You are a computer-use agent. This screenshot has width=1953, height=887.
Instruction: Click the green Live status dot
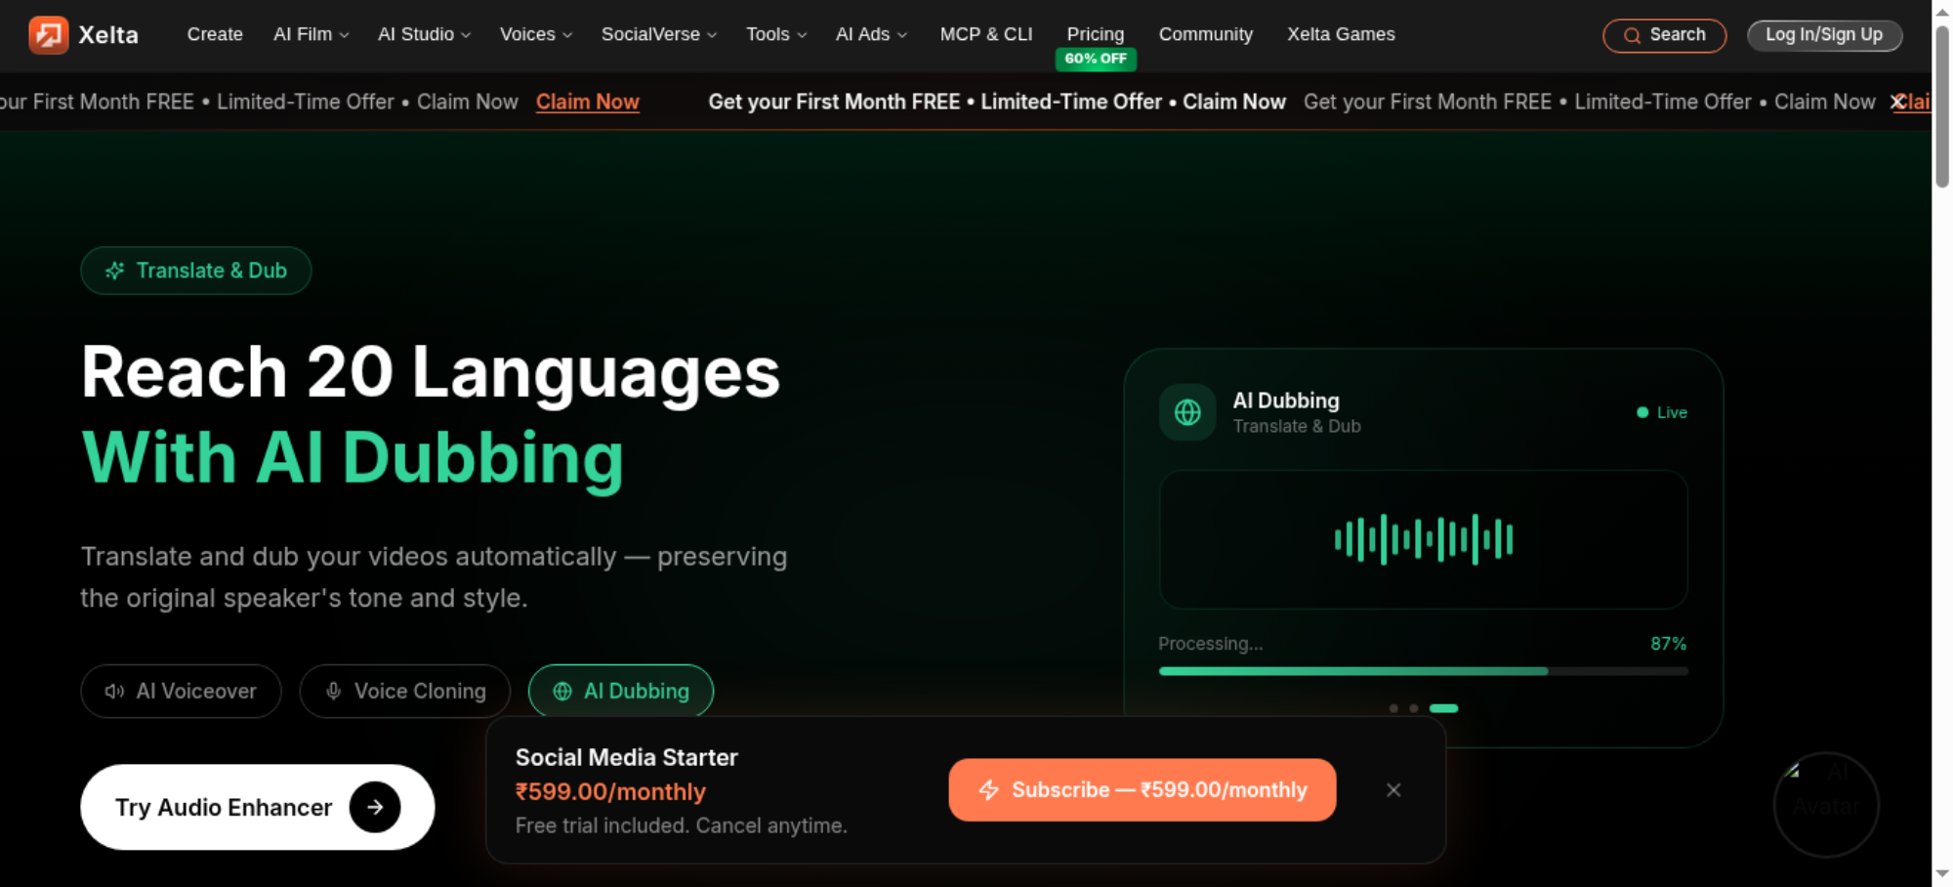(1642, 412)
